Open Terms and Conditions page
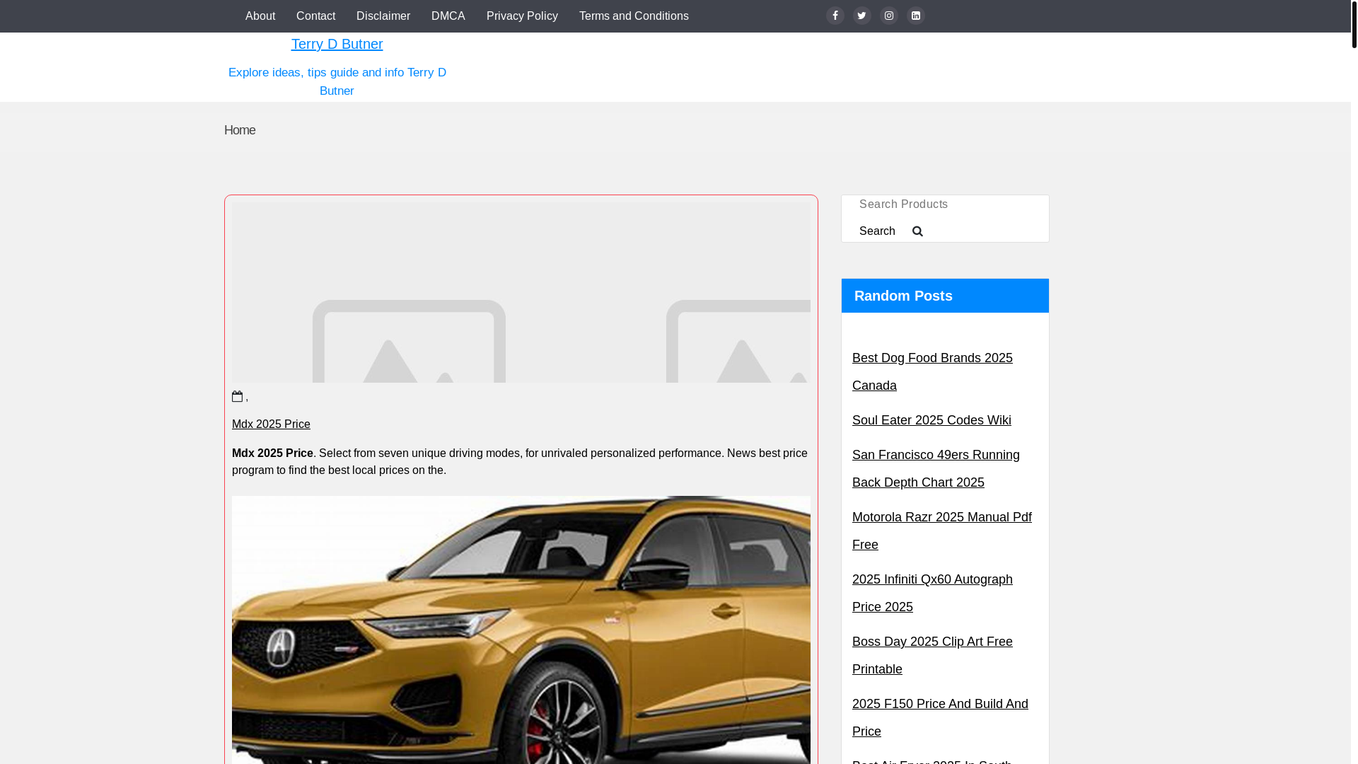The image size is (1358, 764). click(634, 16)
